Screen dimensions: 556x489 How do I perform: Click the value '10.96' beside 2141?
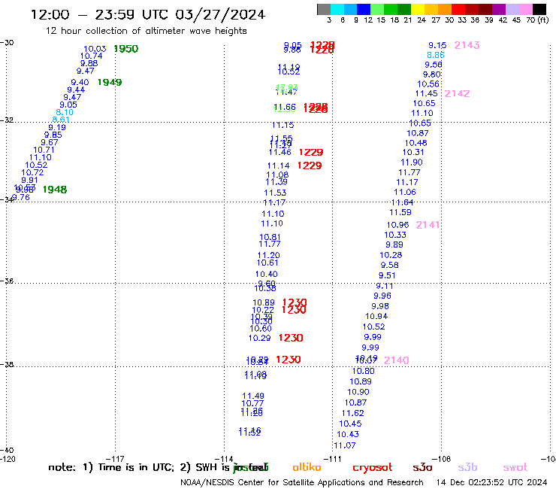pyautogui.click(x=397, y=224)
